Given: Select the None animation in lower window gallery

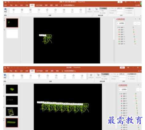Looking at the screenshot, I should click(x=13, y=76).
